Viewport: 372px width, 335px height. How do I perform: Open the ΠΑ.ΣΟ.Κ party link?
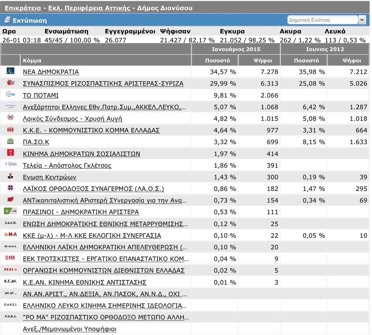click(36, 142)
